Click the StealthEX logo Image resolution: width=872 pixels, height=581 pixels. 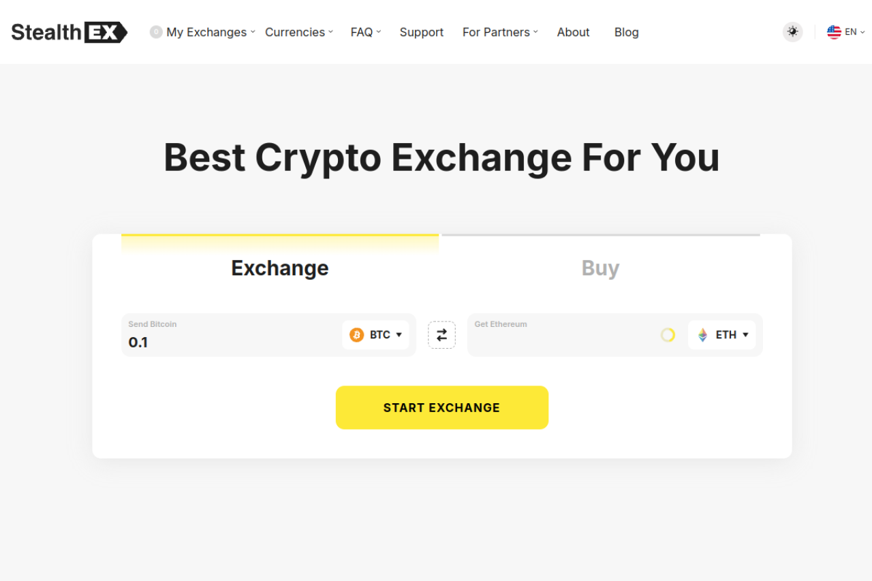click(x=69, y=32)
